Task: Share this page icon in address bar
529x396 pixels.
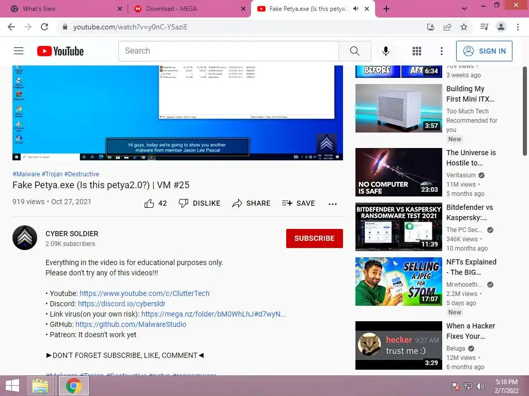Action: (x=447, y=27)
